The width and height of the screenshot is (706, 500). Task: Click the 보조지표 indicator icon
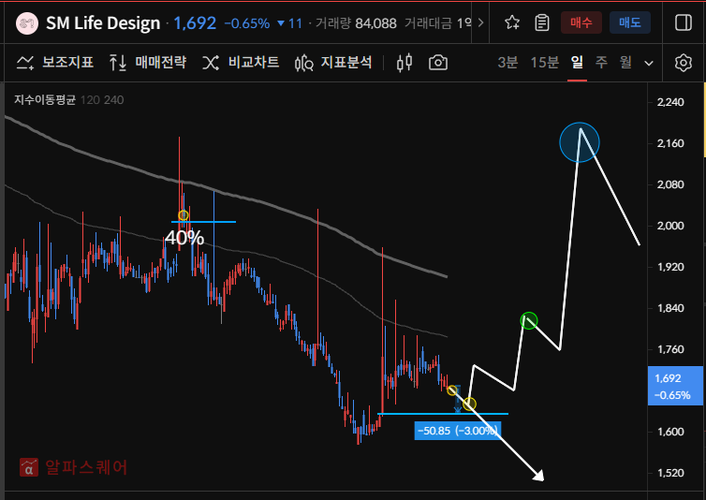pyautogui.click(x=25, y=63)
